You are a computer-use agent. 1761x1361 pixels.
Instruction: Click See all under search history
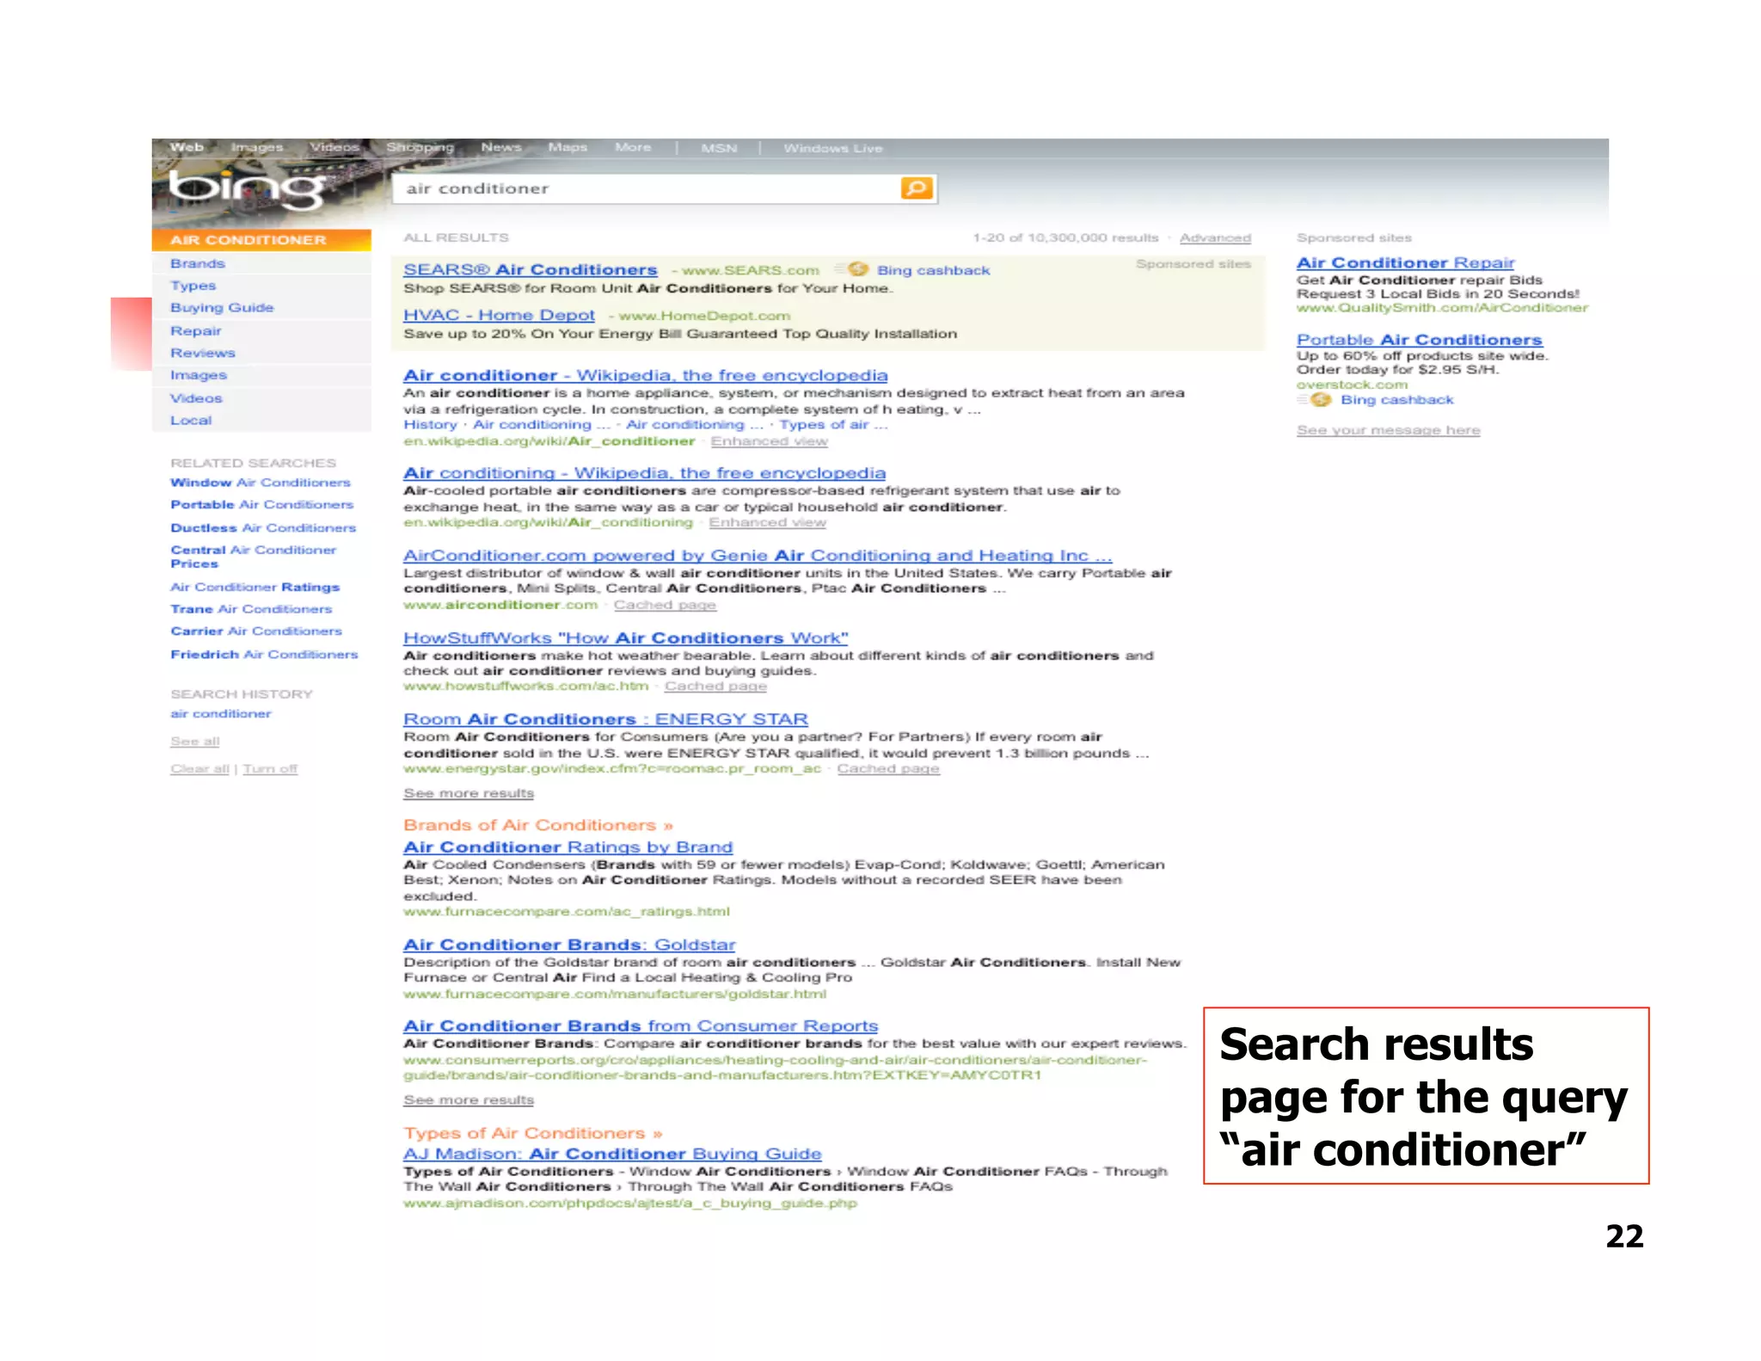(x=195, y=742)
